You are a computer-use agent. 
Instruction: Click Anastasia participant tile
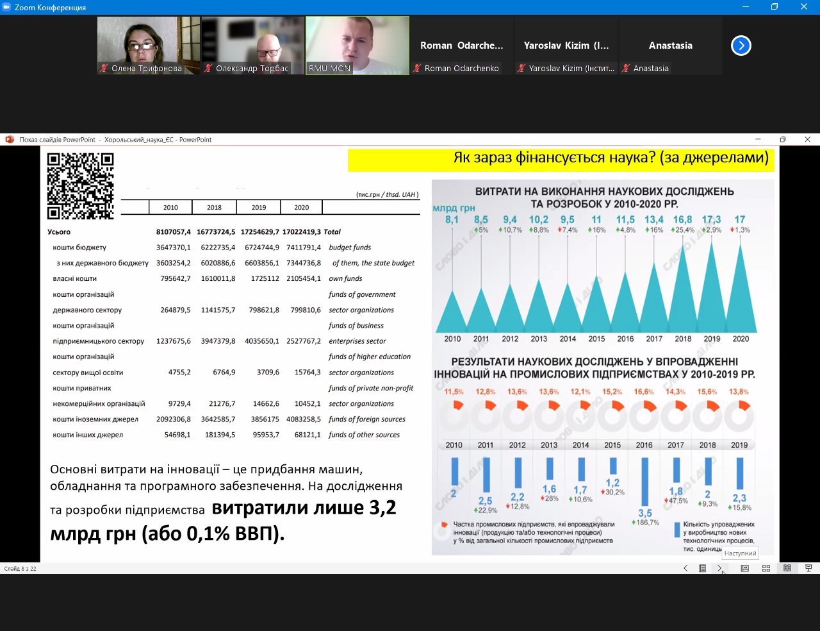[x=671, y=45]
